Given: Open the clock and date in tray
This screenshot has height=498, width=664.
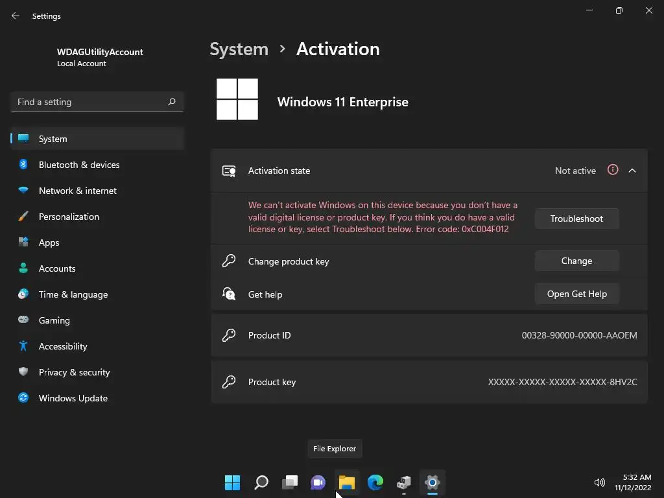Looking at the screenshot, I should click(633, 482).
